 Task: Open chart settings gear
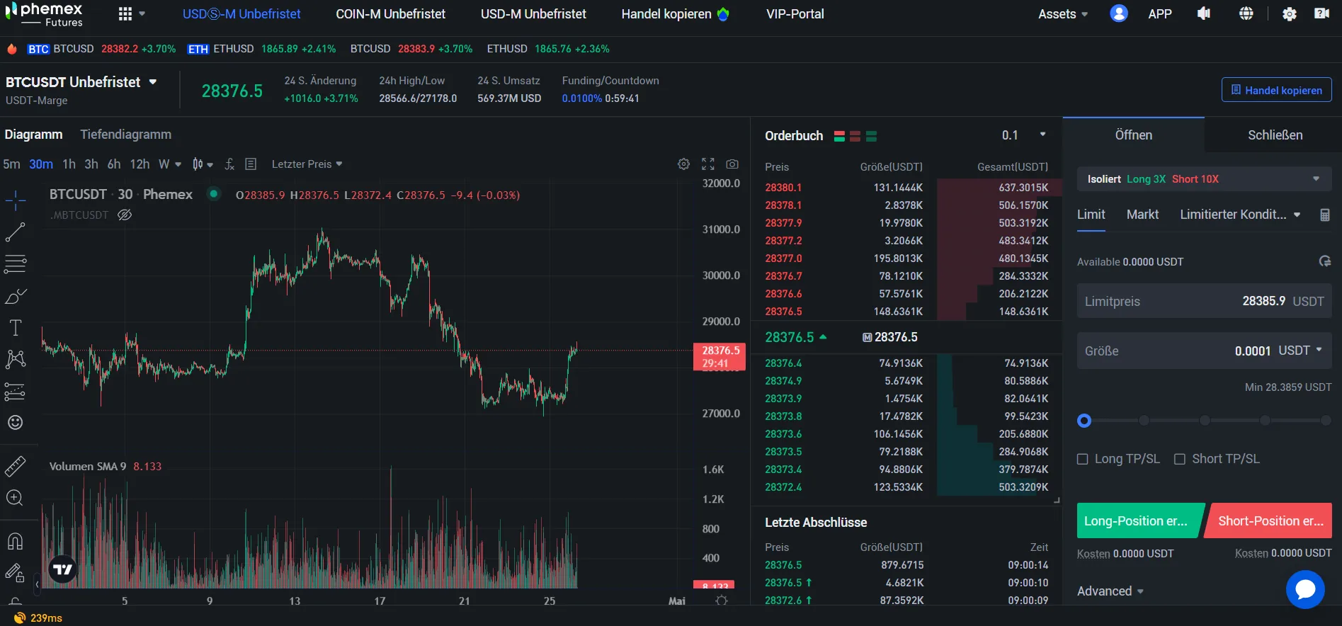[x=683, y=164]
